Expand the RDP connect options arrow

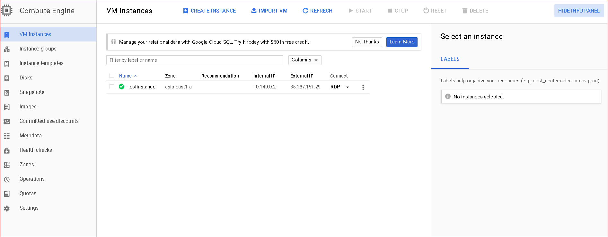pyautogui.click(x=348, y=87)
